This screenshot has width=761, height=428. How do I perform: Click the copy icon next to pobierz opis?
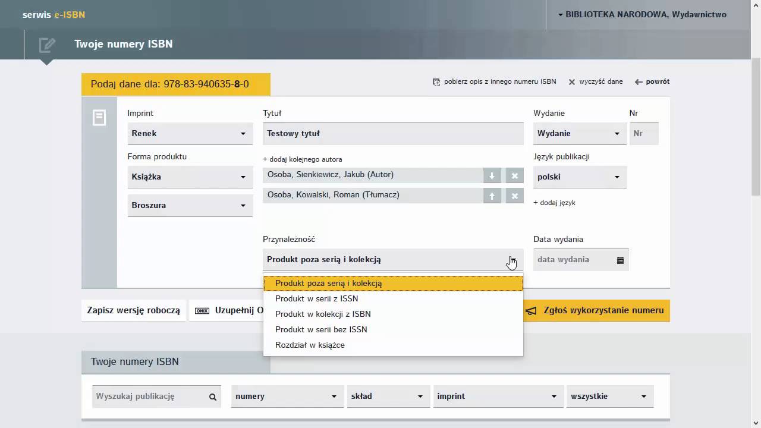[x=436, y=82]
